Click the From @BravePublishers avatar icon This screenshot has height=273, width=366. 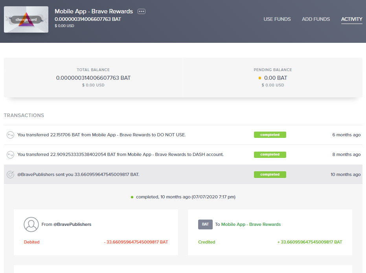(31, 225)
